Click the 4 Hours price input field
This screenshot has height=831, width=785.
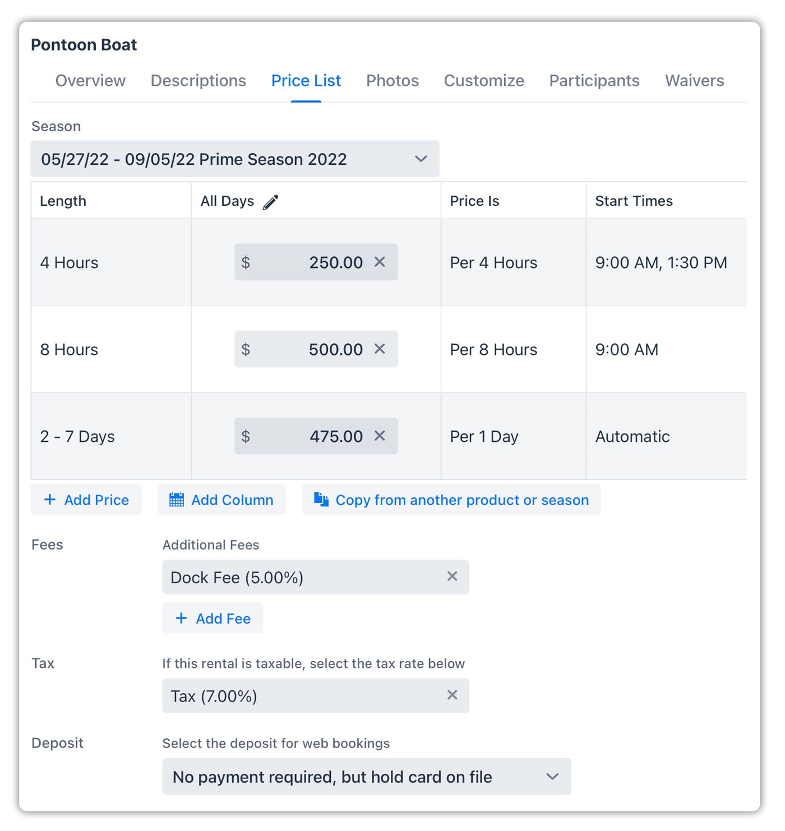click(x=316, y=262)
